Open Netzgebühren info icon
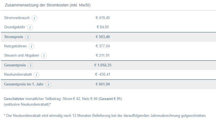The height and width of the screenshot is (123, 216). 31,46
